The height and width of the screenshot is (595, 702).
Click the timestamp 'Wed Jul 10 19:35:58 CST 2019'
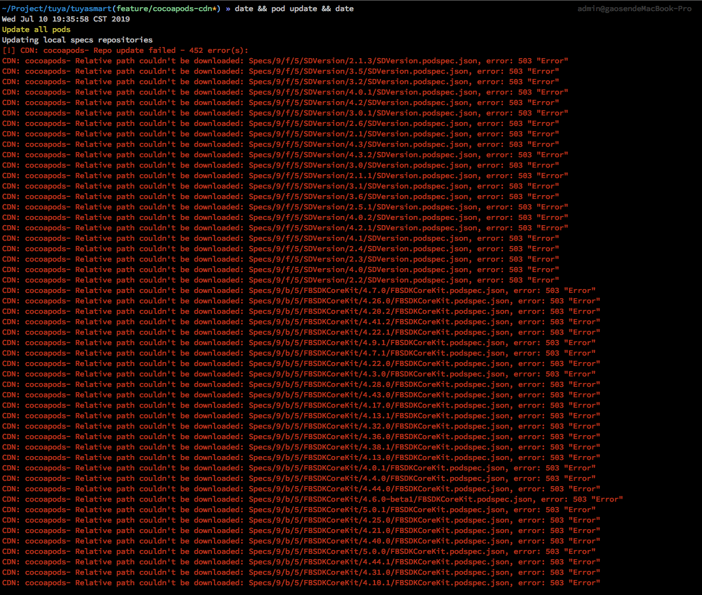coord(66,19)
